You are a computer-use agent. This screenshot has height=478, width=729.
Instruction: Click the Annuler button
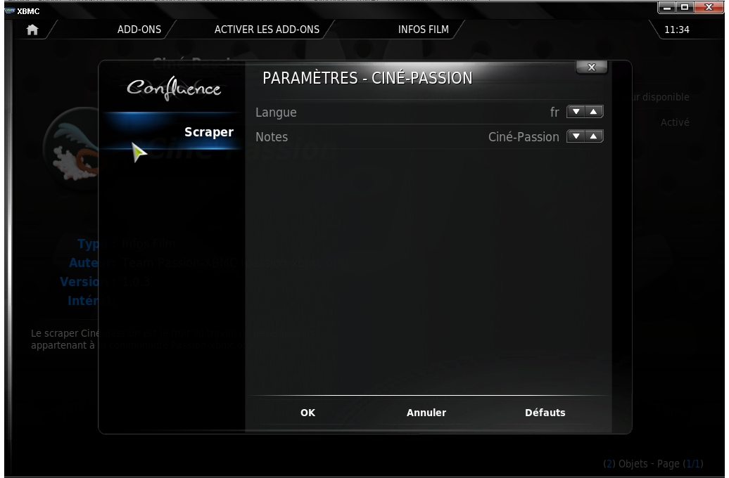(x=426, y=413)
